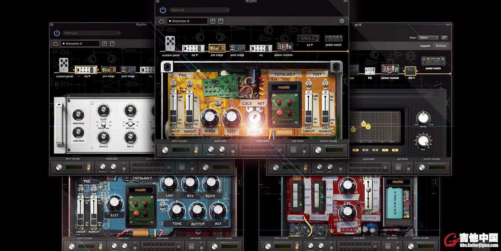The width and height of the screenshot is (501, 251).
Task: Click the cloud icon beside center Distortion X preset
Action: 162,21
